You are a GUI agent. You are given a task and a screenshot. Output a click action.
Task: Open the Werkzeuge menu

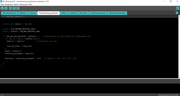(23, 4)
